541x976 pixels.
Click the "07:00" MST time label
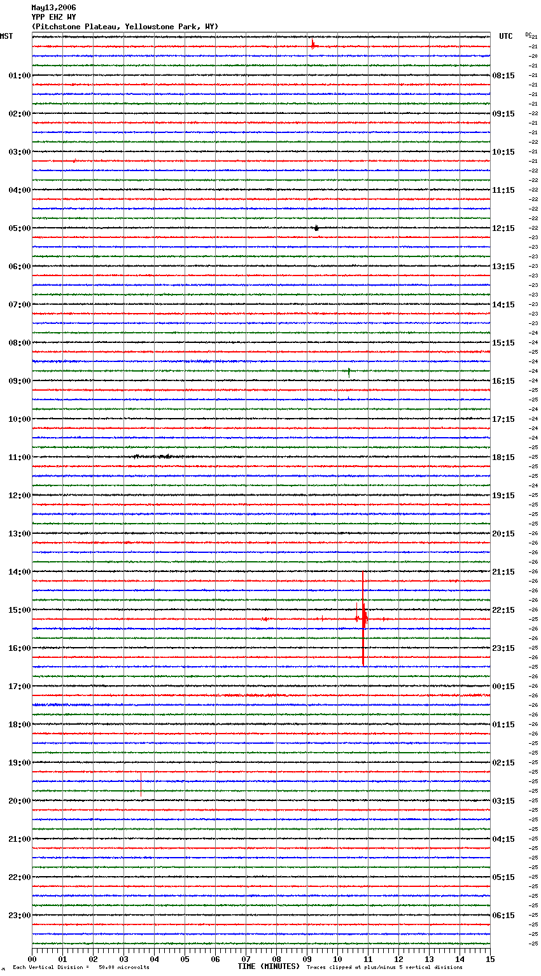coord(19,305)
